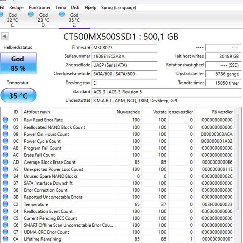Click status icon for Power On Hours Count

[x=5, y=134]
